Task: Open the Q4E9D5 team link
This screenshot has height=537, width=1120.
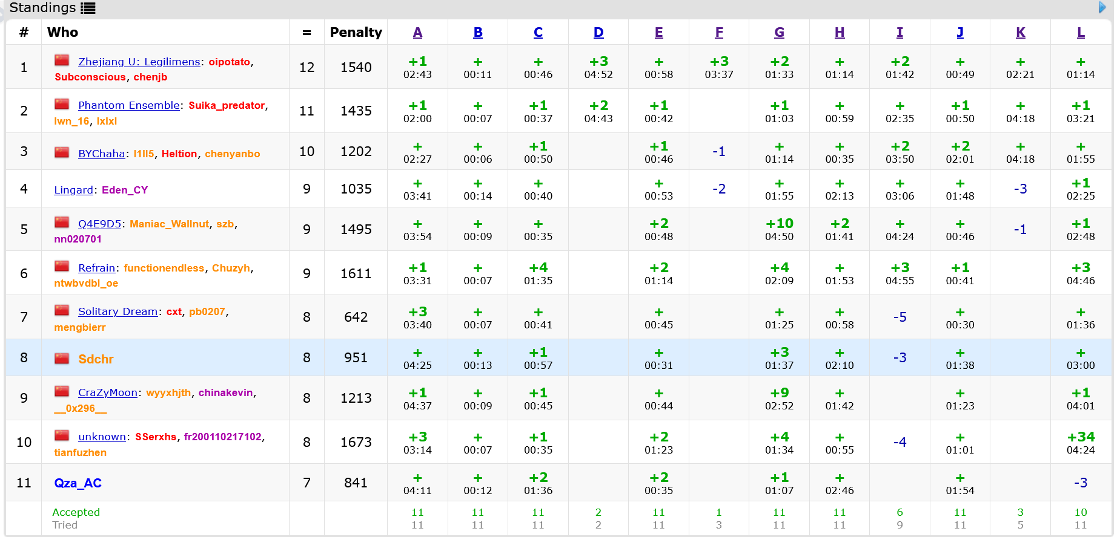Action: click(99, 224)
